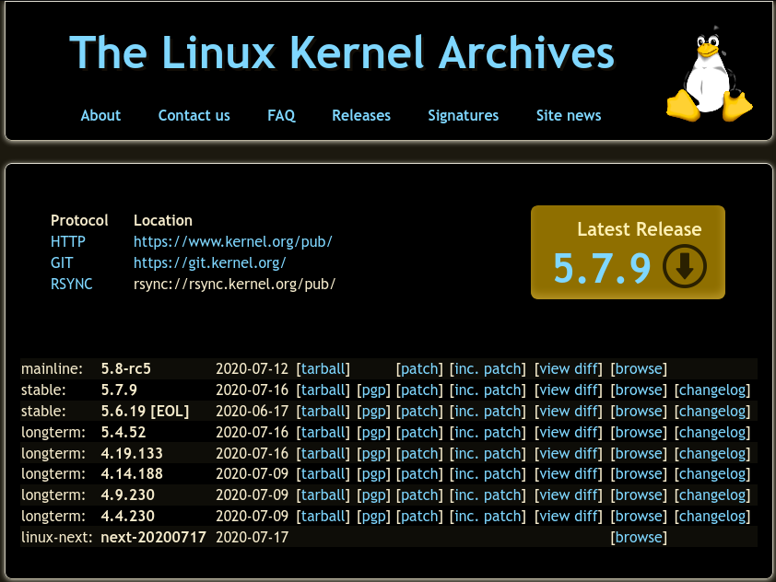Screen dimensions: 776x582
Task: Download tarball for stable 5.7.9
Action: pyautogui.click(x=323, y=390)
